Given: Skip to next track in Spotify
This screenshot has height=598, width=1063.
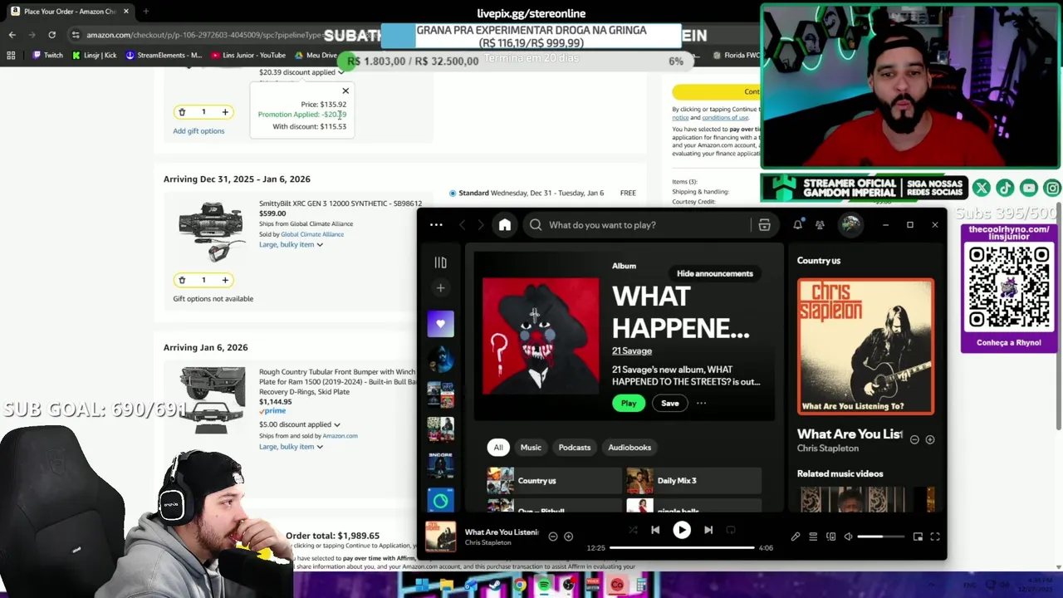Looking at the screenshot, I should click(708, 530).
